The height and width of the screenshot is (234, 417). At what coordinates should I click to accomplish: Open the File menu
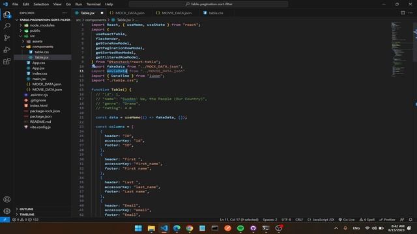point(15,5)
